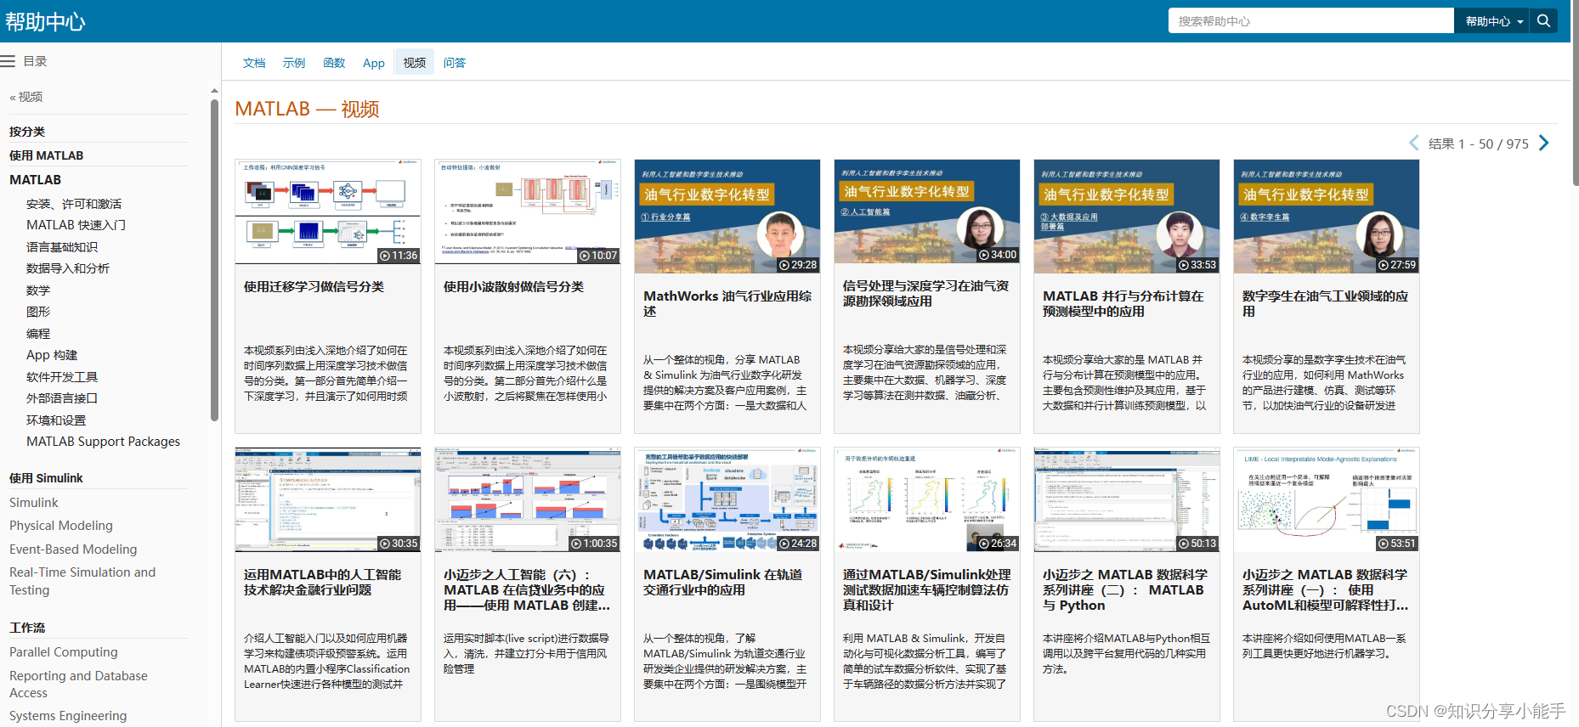Open the 1:00:35 信贷业务 video thumbnail
The width and height of the screenshot is (1579, 727).
(527, 500)
